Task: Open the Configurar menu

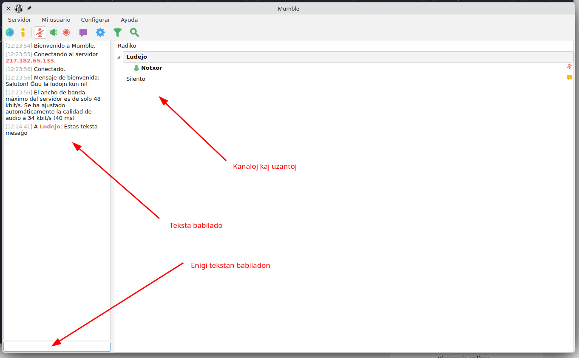Action: click(96, 20)
